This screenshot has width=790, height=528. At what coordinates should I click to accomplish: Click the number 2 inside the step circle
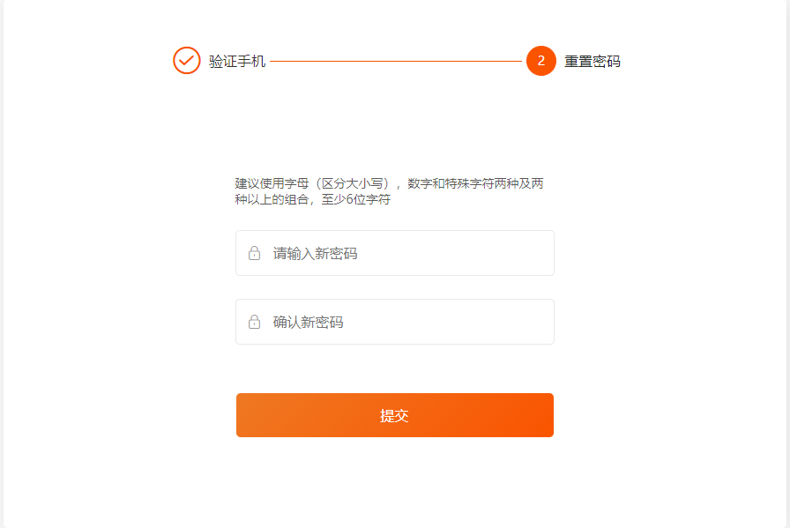click(x=541, y=61)
